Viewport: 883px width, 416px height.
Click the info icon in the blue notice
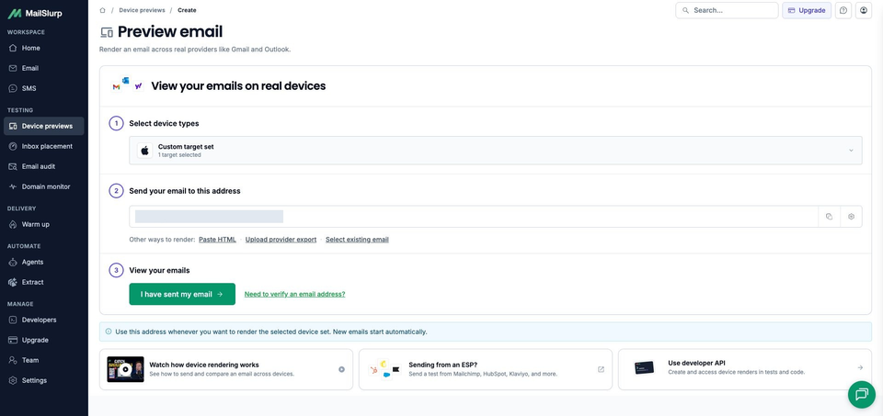109,332
